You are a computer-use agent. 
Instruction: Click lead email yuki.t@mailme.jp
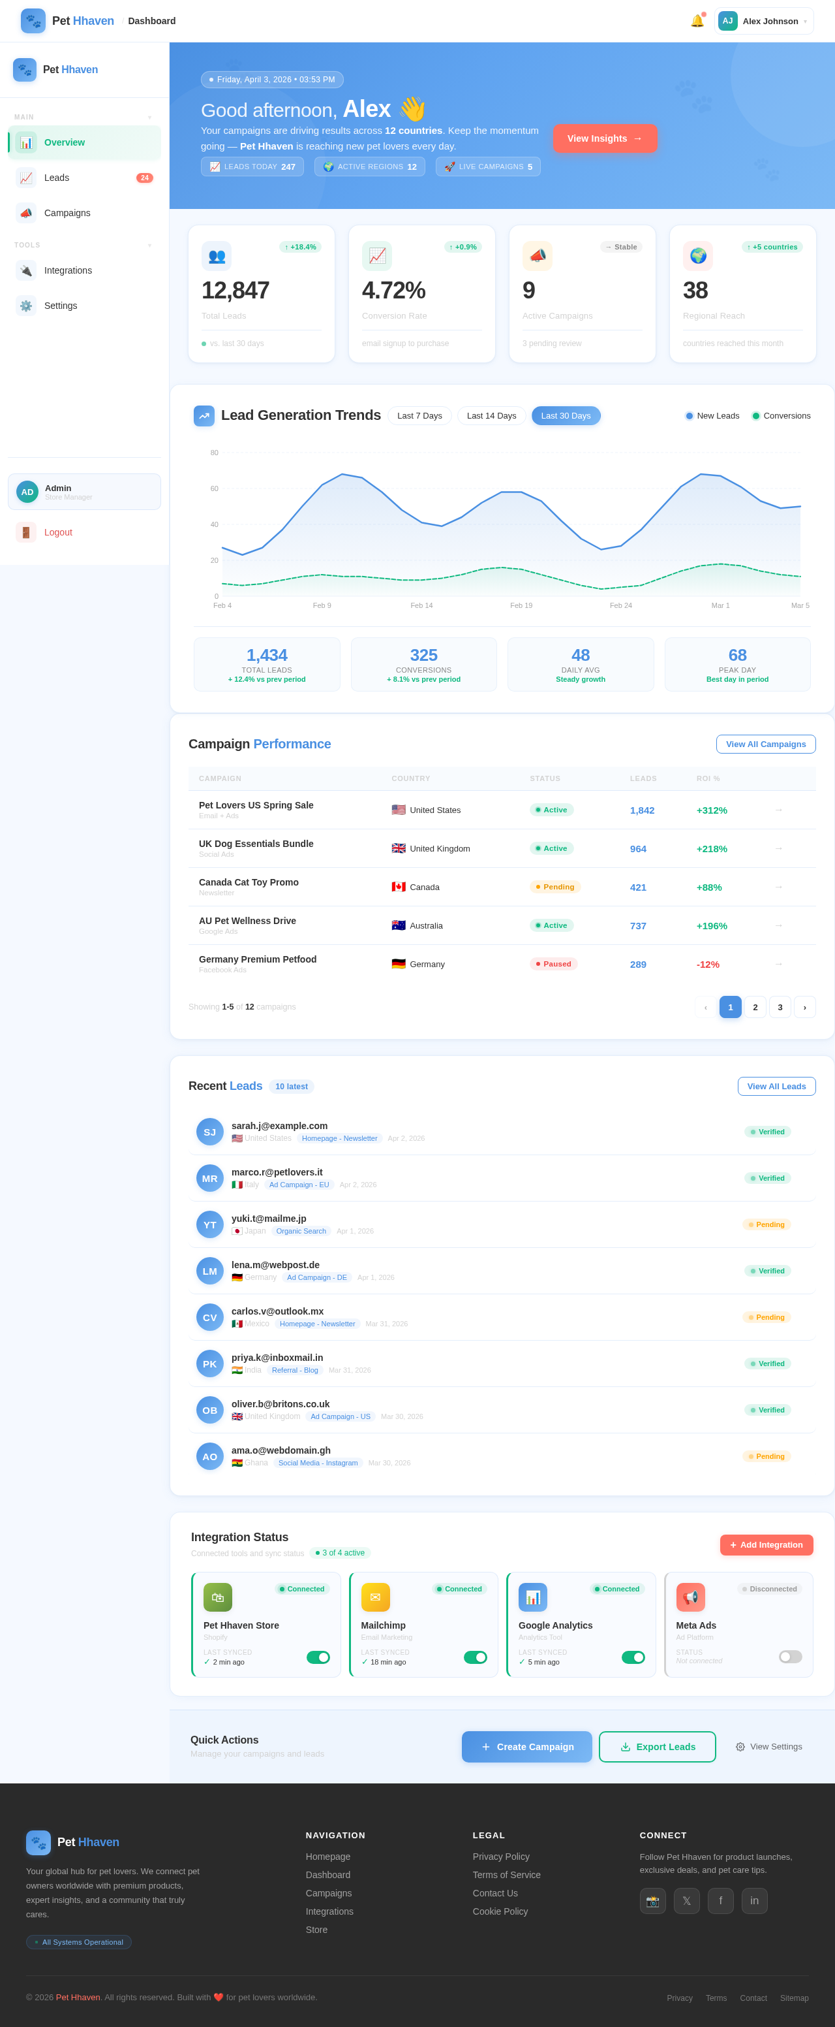click(269, 1218)
